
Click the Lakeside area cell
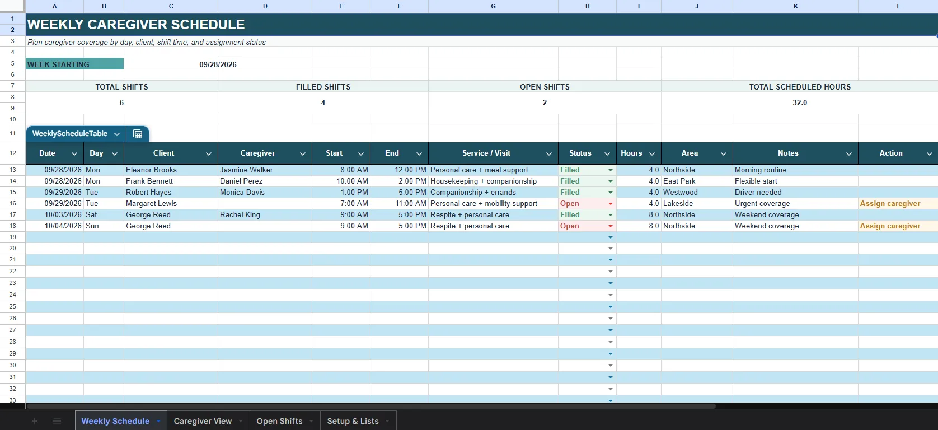pyautogui.click(x=697, y=204)
